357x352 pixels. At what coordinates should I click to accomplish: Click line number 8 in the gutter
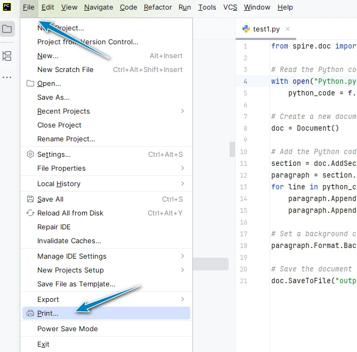tap(245, 128)
